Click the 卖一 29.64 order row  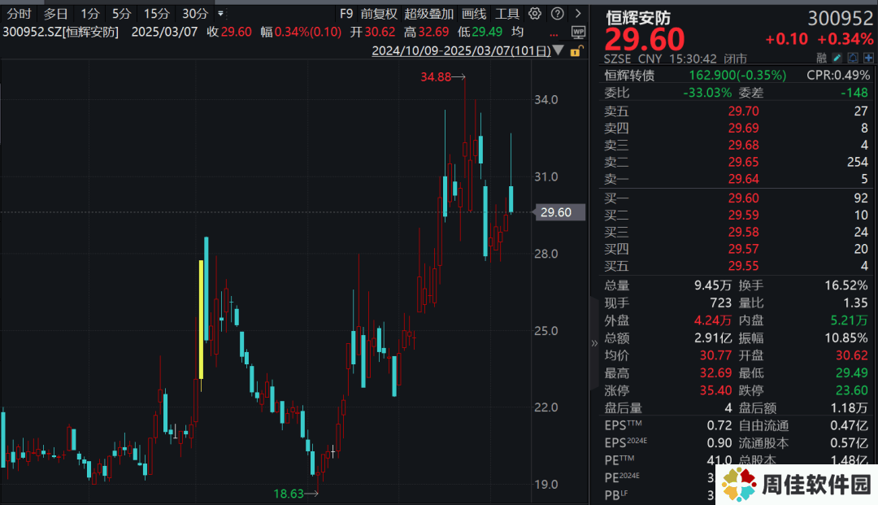click(x=736, y=179)
